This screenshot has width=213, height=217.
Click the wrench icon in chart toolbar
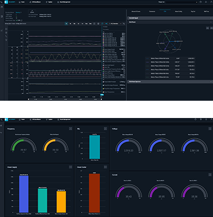[x=124, y=24]
